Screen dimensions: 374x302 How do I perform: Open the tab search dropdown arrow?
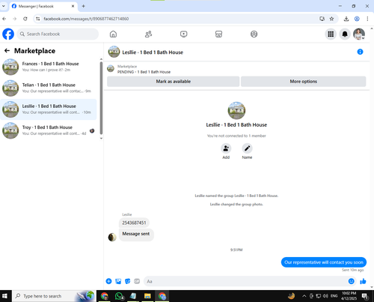[x=4, y=6]
